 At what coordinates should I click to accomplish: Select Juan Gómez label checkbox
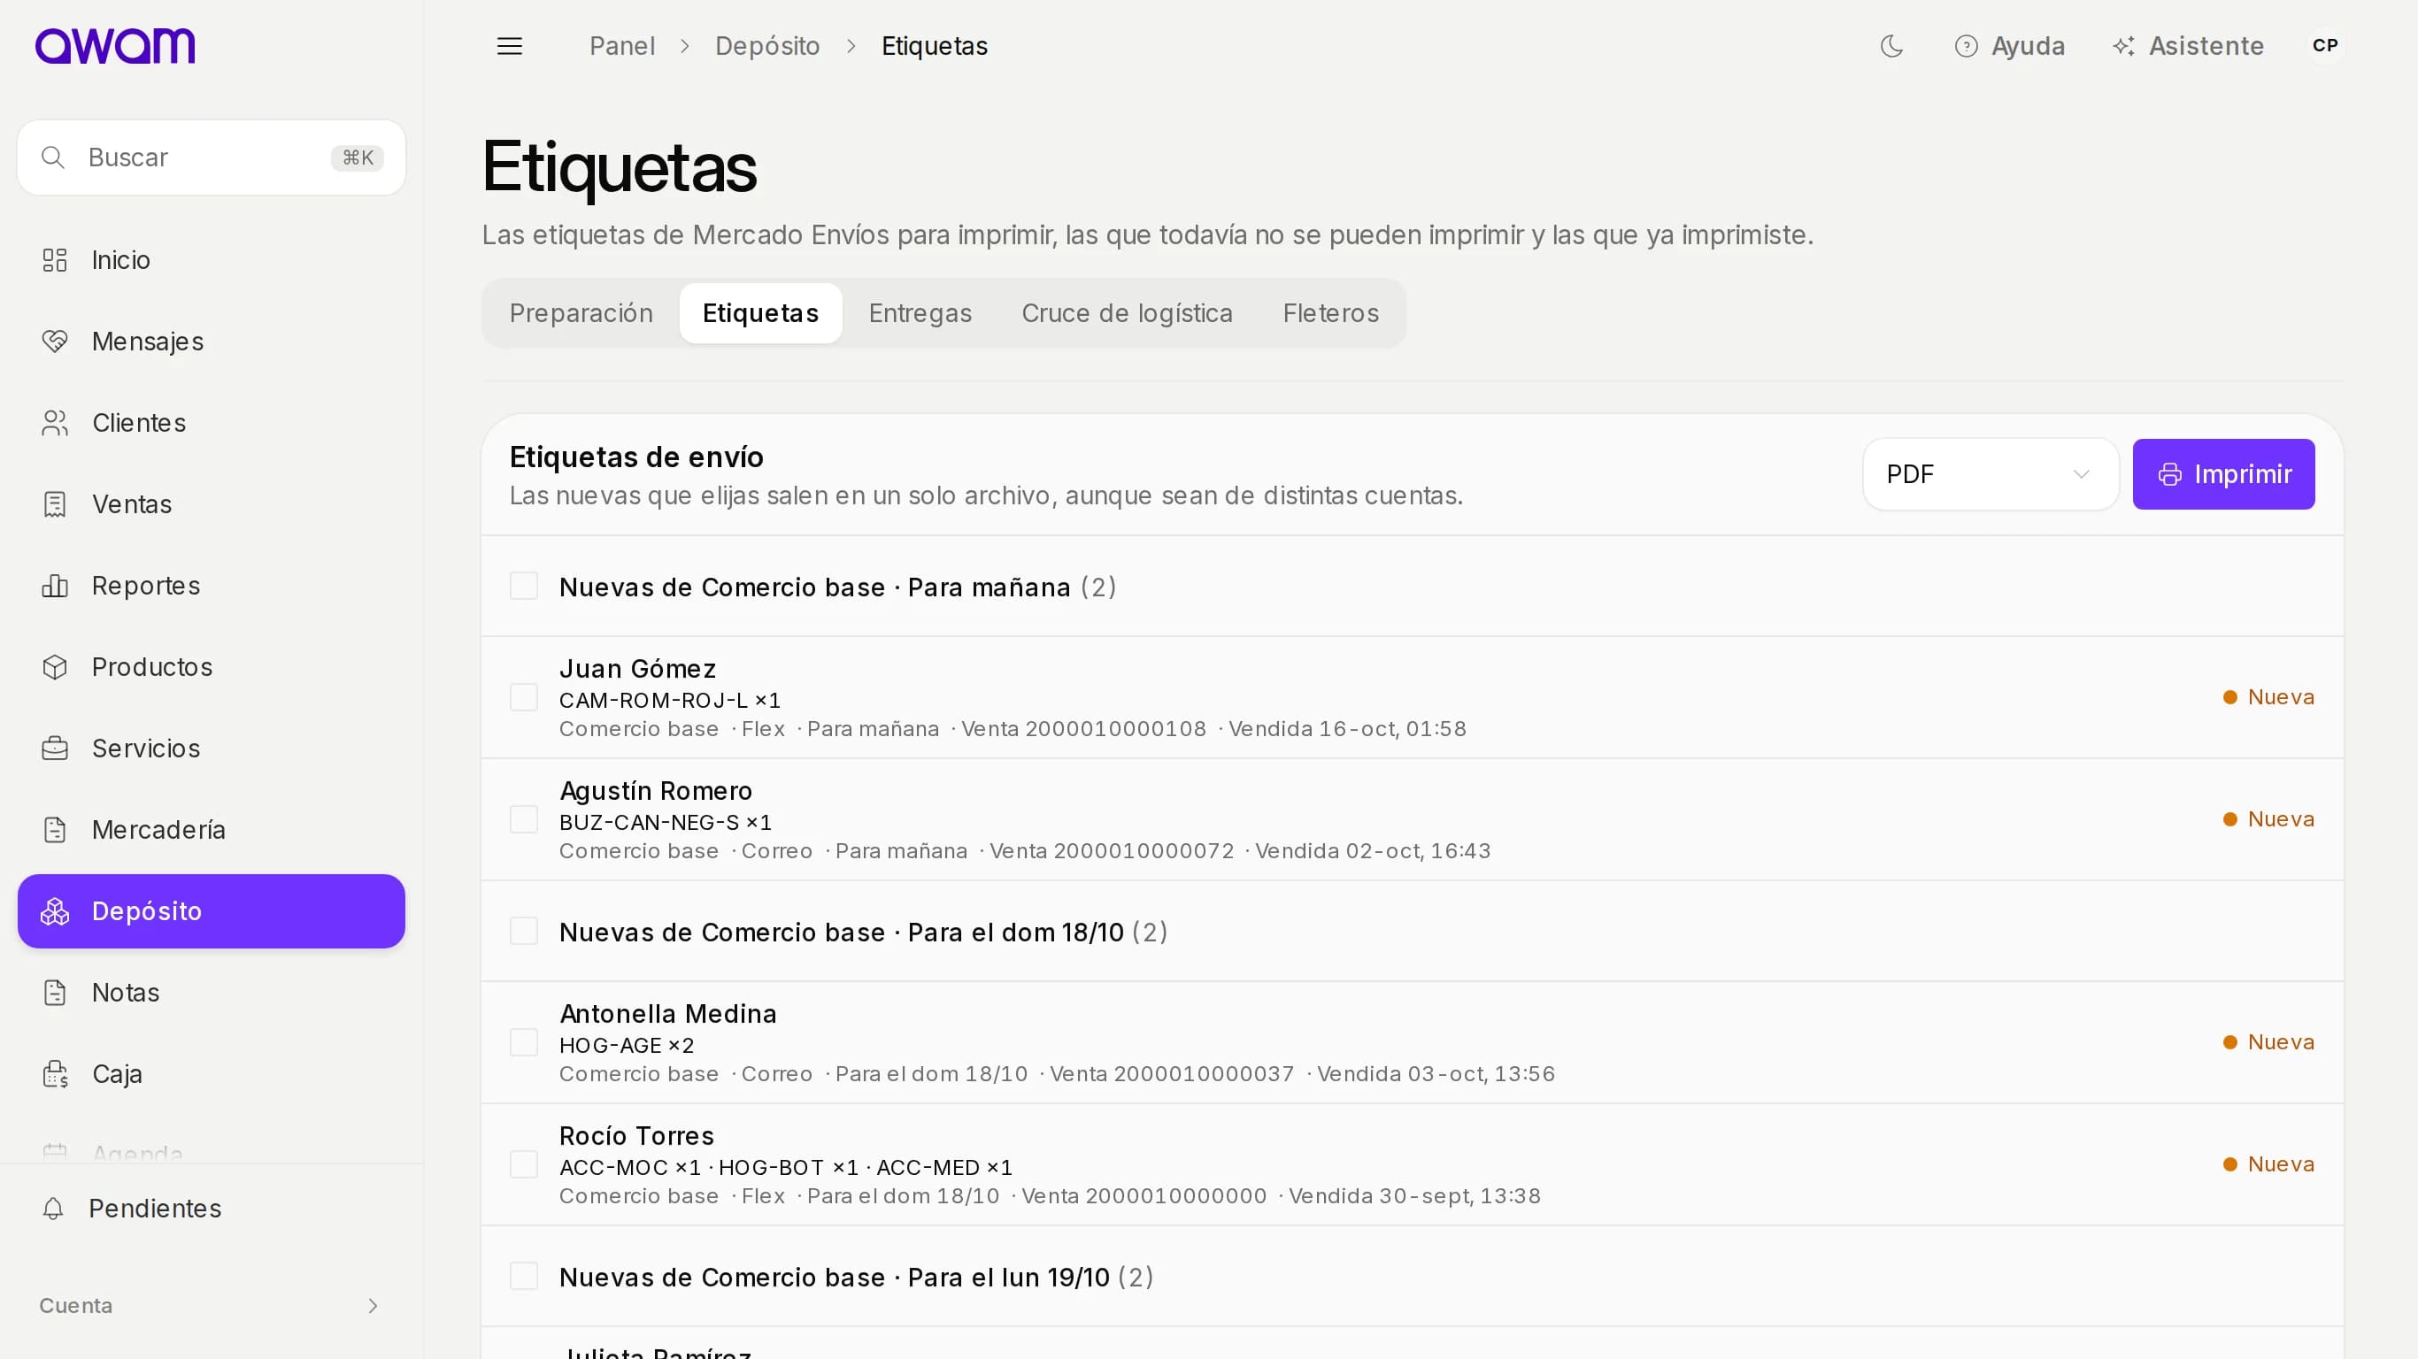[524, 697]
